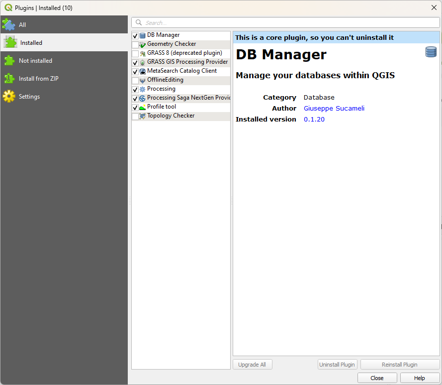Open the Install from ZIP section
The height and width of the screenshot is (385, 442).
coord(38,79)
